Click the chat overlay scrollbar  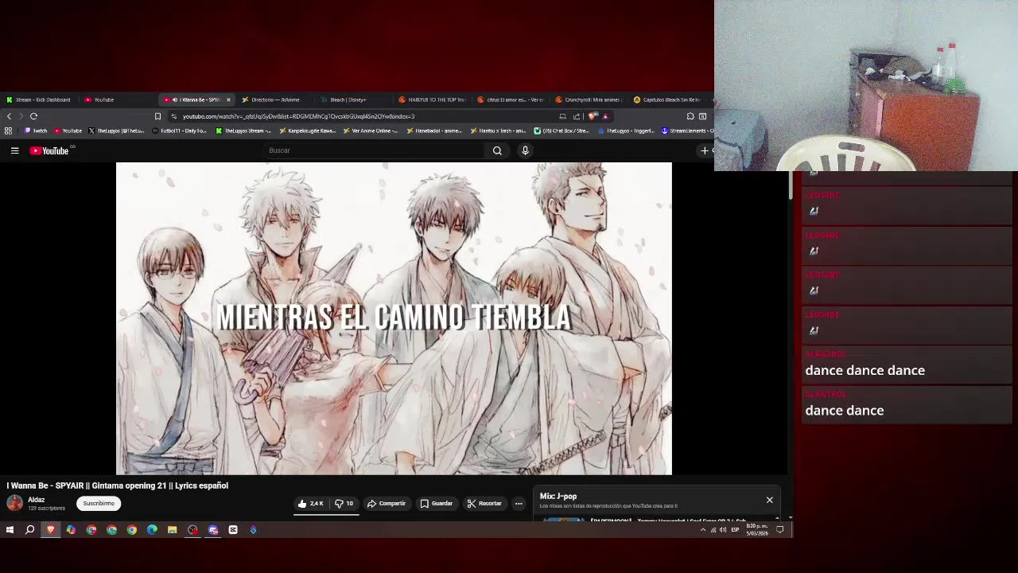(x=791, y=185)
